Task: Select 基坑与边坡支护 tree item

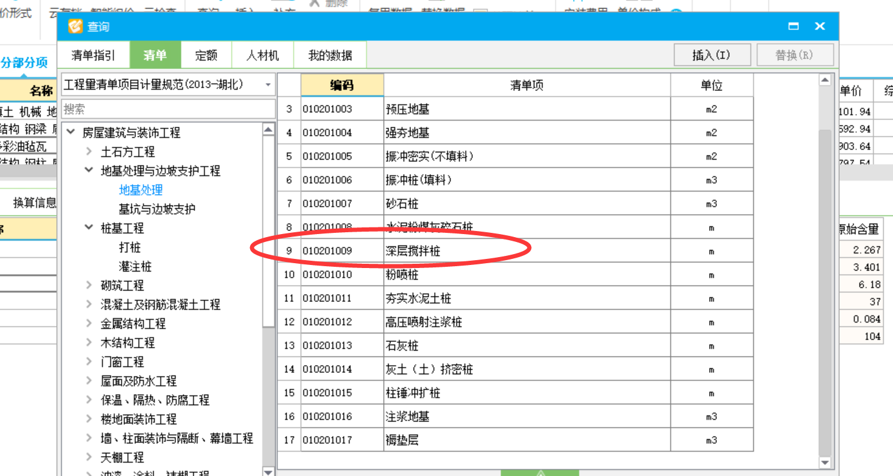Action: (x=157, y=209)
